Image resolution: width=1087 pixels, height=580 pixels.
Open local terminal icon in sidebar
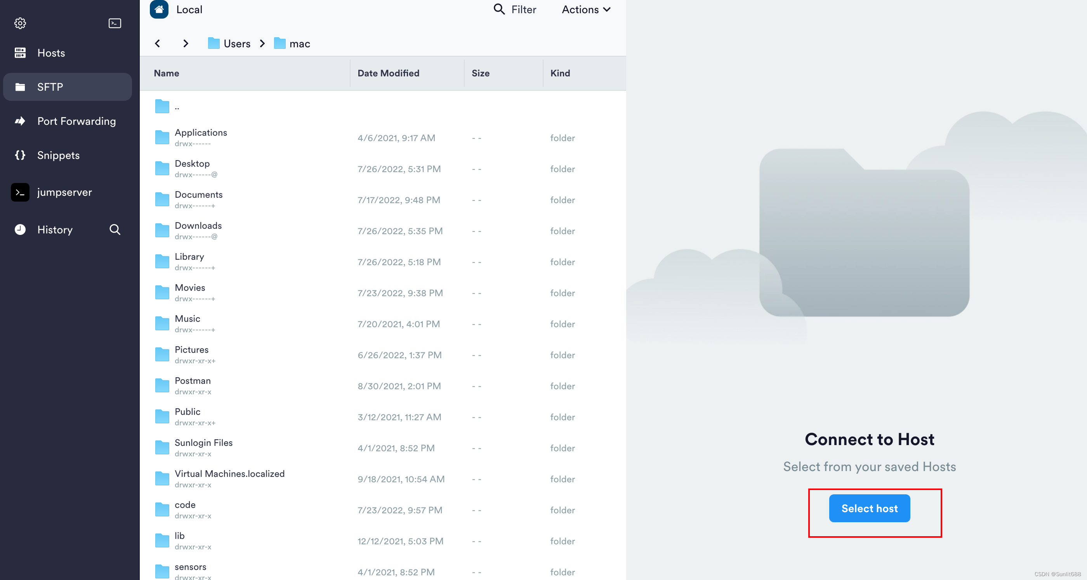click(x=115, y=23)
